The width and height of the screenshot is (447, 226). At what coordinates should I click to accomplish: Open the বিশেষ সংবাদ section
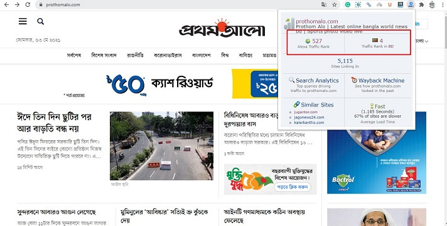(x=104, y=55)
